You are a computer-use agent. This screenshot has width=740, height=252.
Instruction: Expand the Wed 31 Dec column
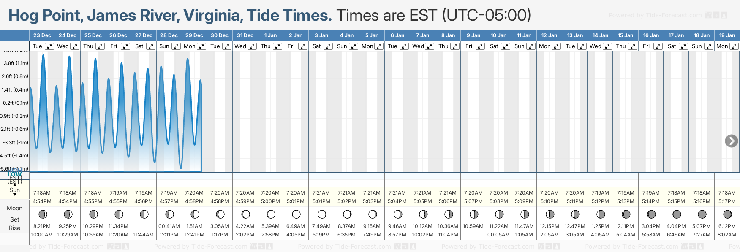click(252, 46)
